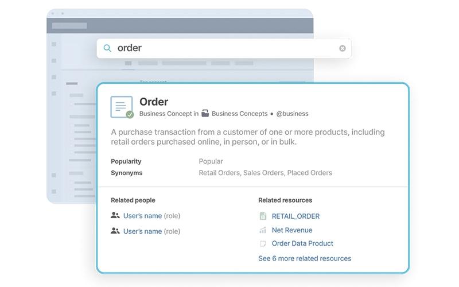Screen dimensions: 459x287
Task: Open the Business Concepts folder icon
Action: pos(205,113)
